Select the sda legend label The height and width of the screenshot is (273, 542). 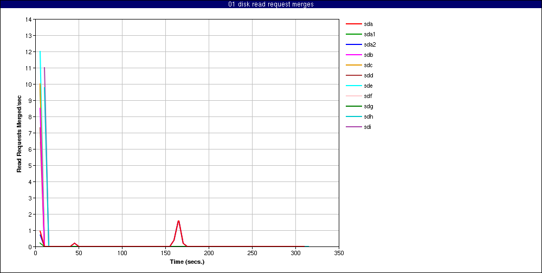pyautogui.click(x=369, y=24)
